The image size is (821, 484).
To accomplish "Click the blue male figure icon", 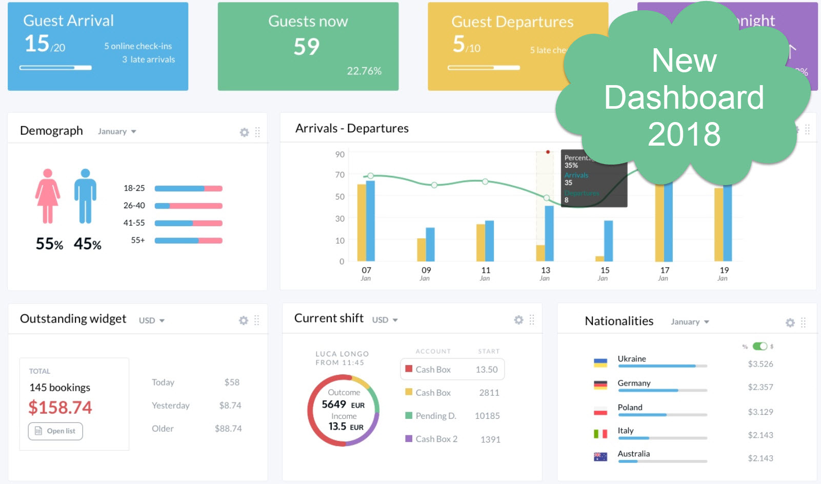I will click(85, 196).
